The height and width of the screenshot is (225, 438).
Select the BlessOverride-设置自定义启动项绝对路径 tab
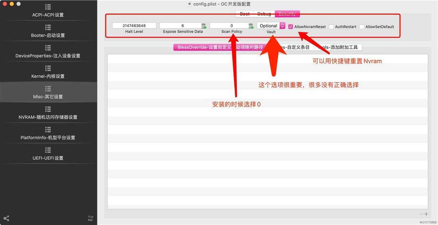coord(220,47)
